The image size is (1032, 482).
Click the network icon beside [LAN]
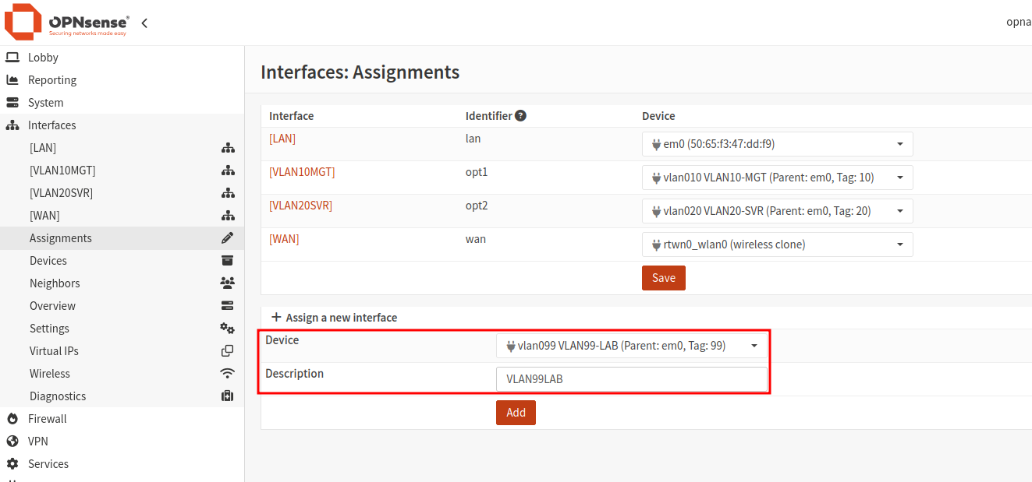[x=227, y=147]
